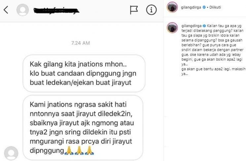Click the word jirayut in first message
Image resolution: width=246 pixels, height=161 pixels.
tap(122, 83)
